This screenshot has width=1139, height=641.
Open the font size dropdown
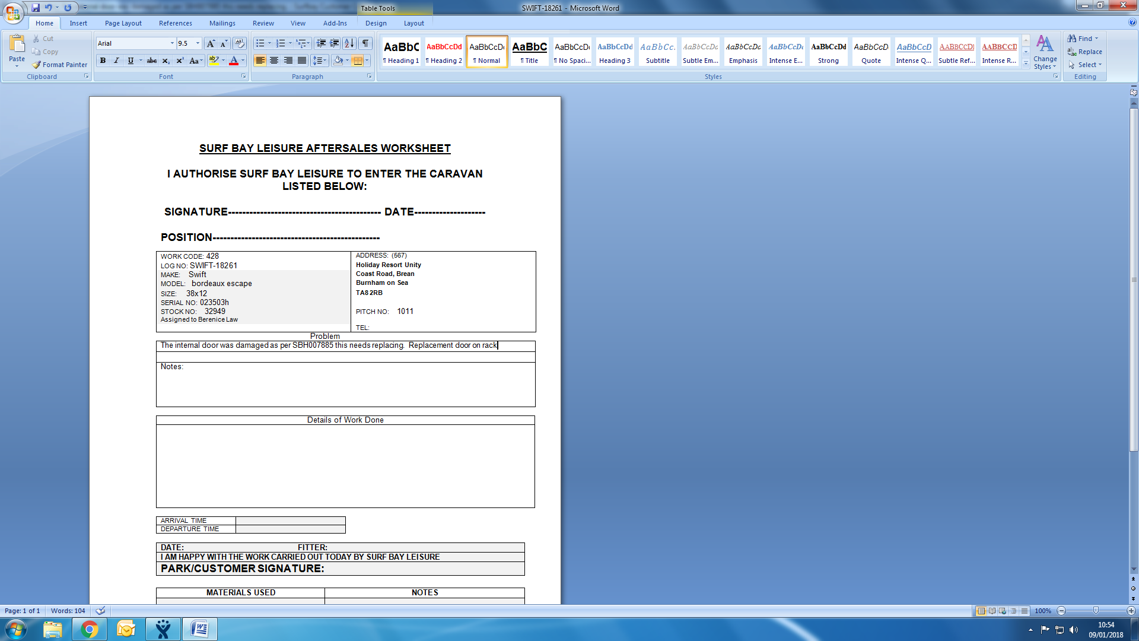pyautogui.click(x=198, y=43)
